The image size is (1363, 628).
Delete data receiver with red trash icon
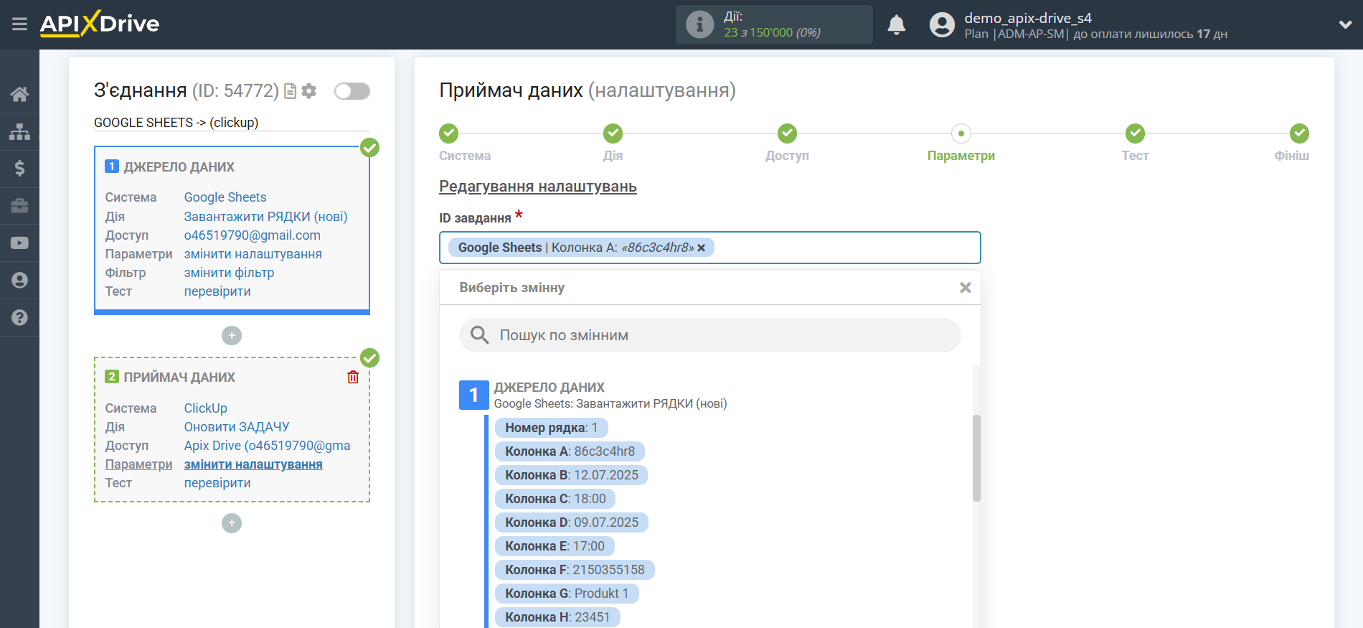(x=353, y=377)
